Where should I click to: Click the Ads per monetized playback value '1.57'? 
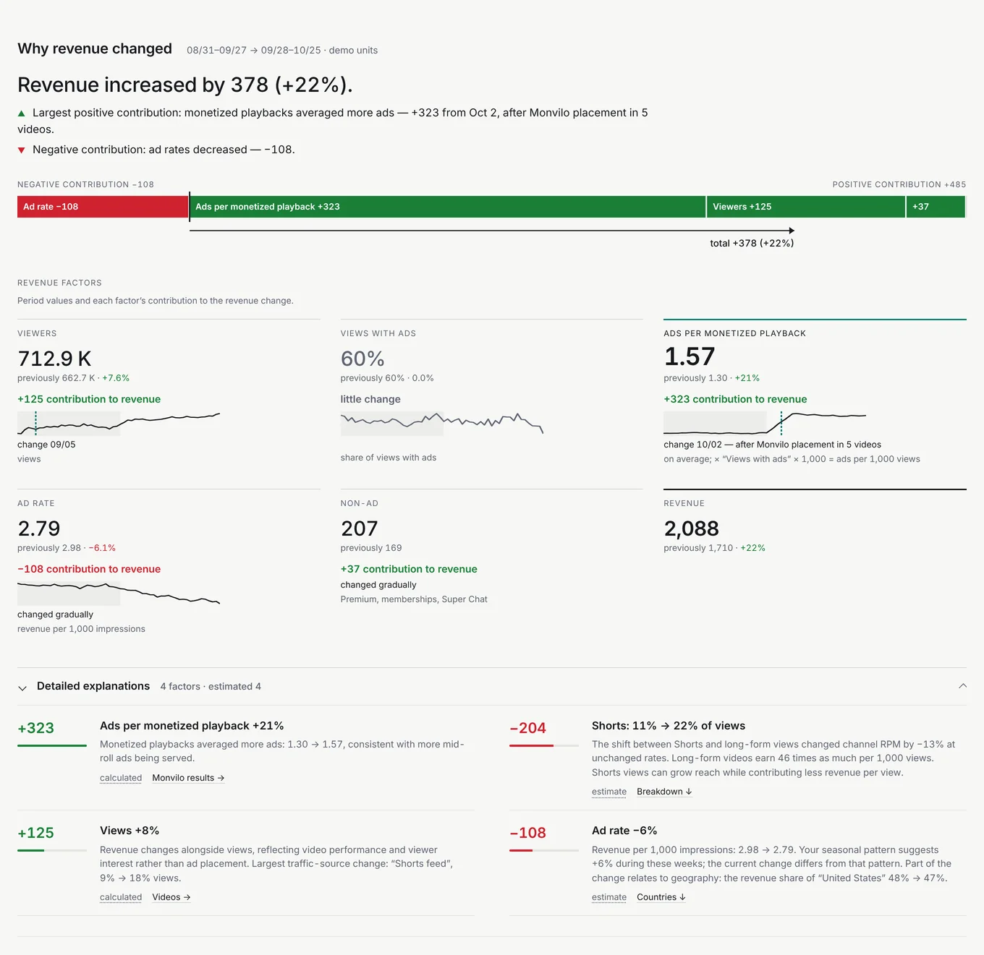click(690, 356)
